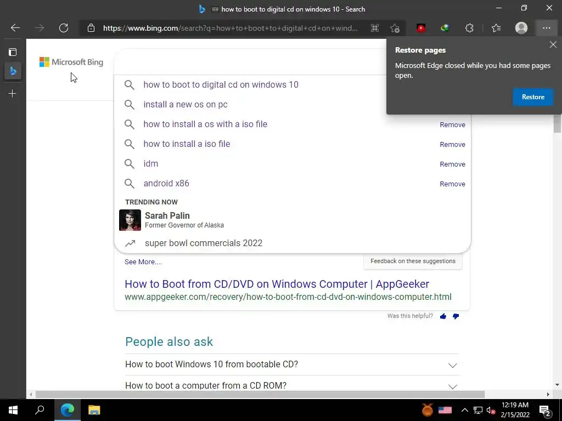Go back to the previous page
This screenshot has width=562, height=421.
[x=15, y=28]
